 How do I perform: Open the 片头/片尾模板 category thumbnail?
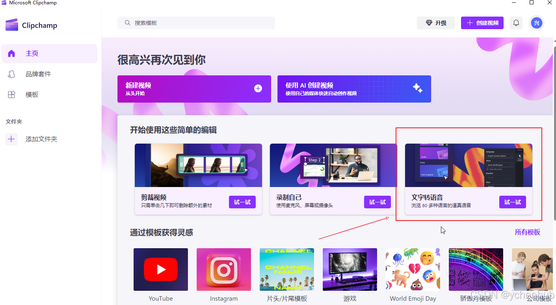point(287,269)
